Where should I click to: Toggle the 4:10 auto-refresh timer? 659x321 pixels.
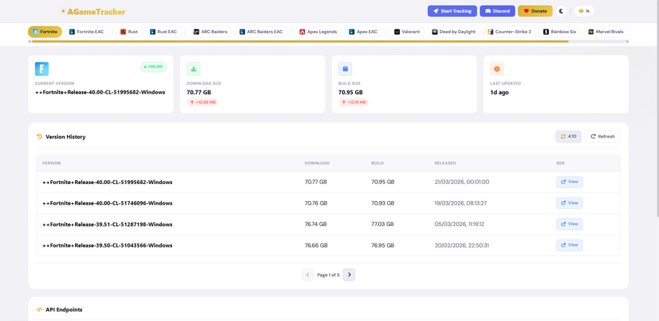point(568,136)
